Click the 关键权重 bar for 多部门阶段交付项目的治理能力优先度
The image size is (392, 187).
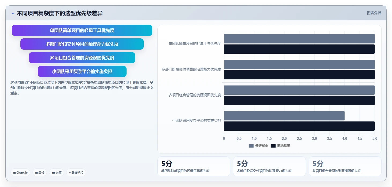[299, 64]
